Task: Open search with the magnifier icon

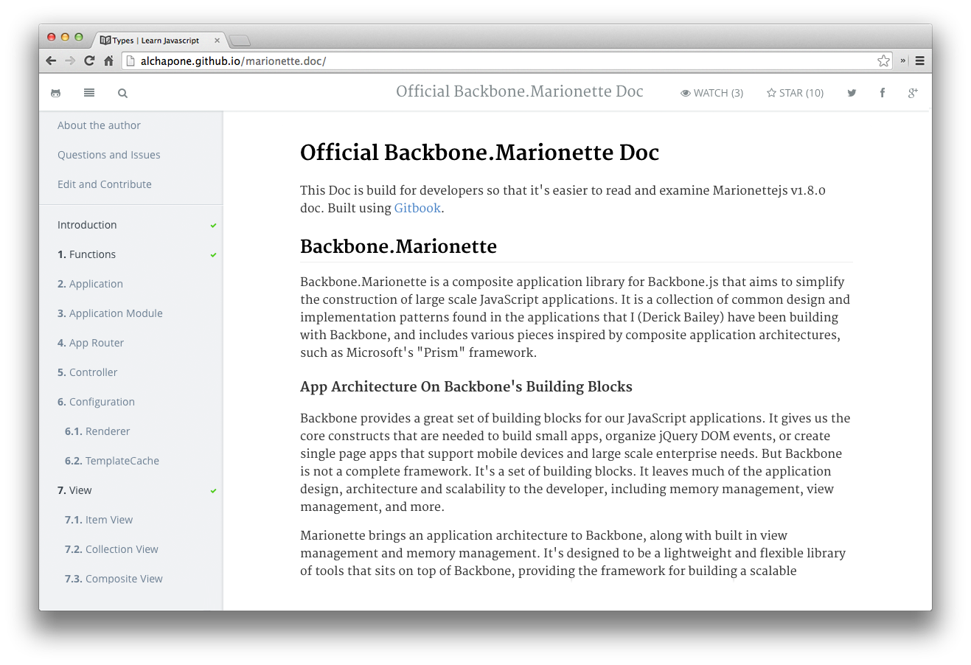Action: pyautogui.click(x=122, y=93)
